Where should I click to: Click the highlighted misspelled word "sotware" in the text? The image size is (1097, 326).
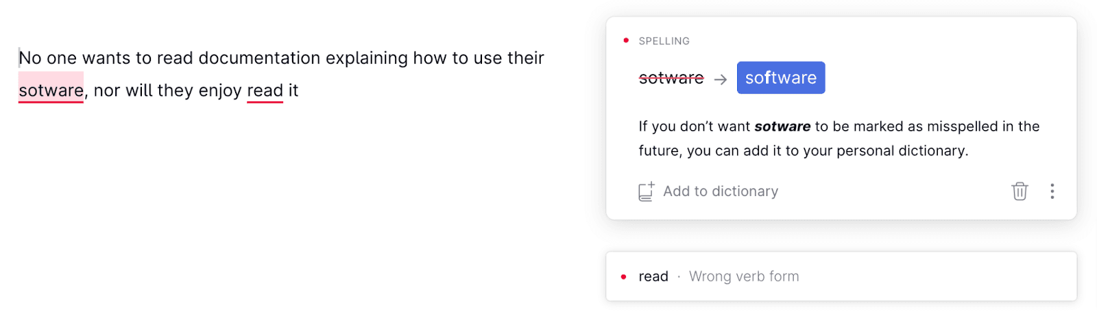[x=51, y=90]
